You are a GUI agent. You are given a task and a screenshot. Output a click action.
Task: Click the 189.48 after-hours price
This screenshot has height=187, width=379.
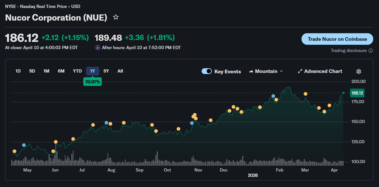[x=108, y=38]
